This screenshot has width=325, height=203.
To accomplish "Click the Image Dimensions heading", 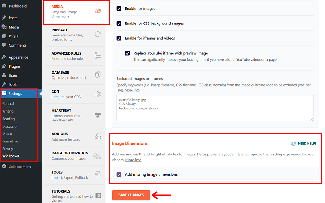I will click(x=130, y=143).
